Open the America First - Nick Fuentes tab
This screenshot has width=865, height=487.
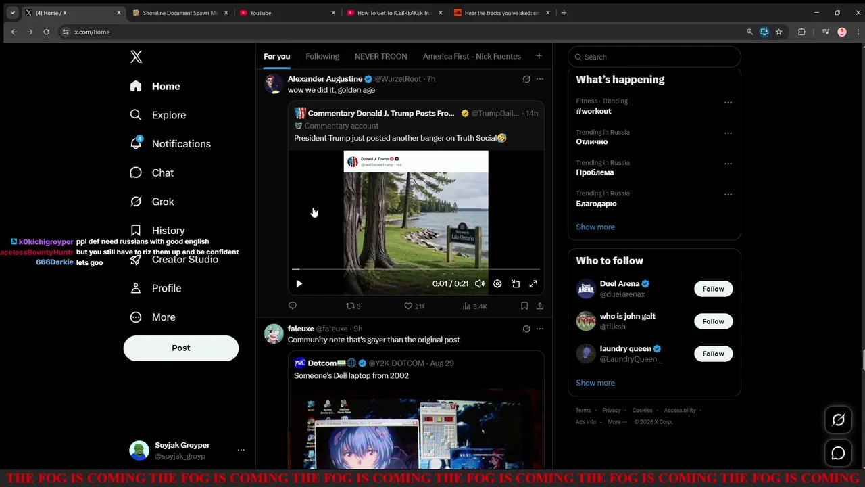tap(472, 56)
